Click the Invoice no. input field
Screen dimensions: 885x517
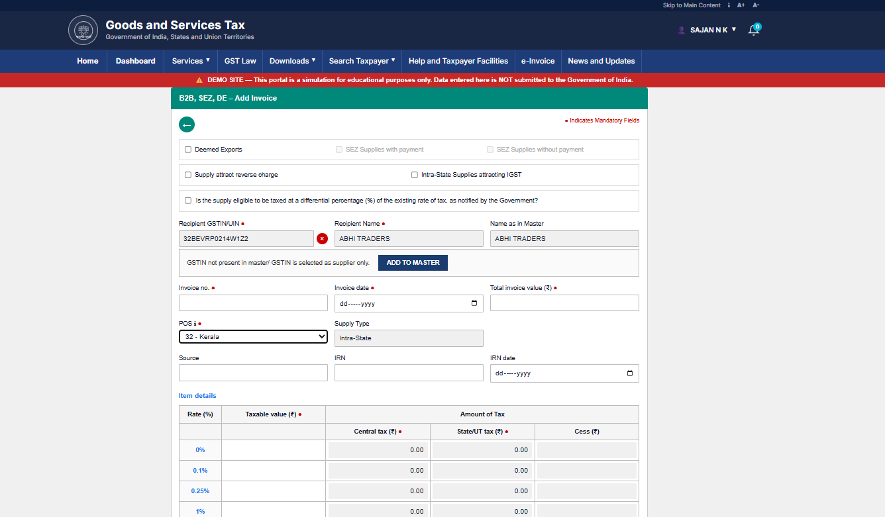253,303
